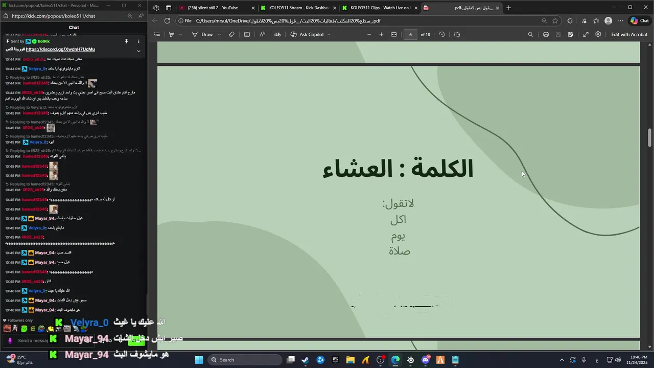
Task: Expand the Draw options dropdown arrow
Action: click(x=219, y=34)
